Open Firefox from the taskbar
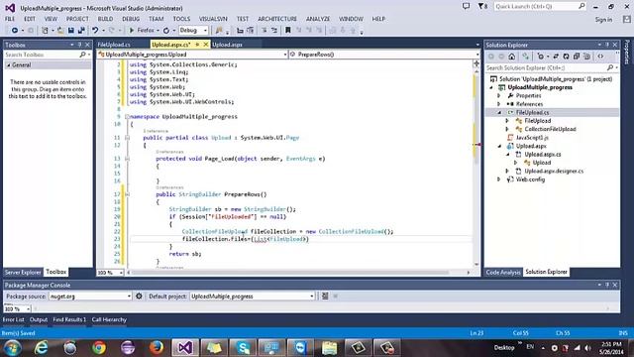Image resolution: width=634 pixels, height=357 pixels. (x=157, y=348)
